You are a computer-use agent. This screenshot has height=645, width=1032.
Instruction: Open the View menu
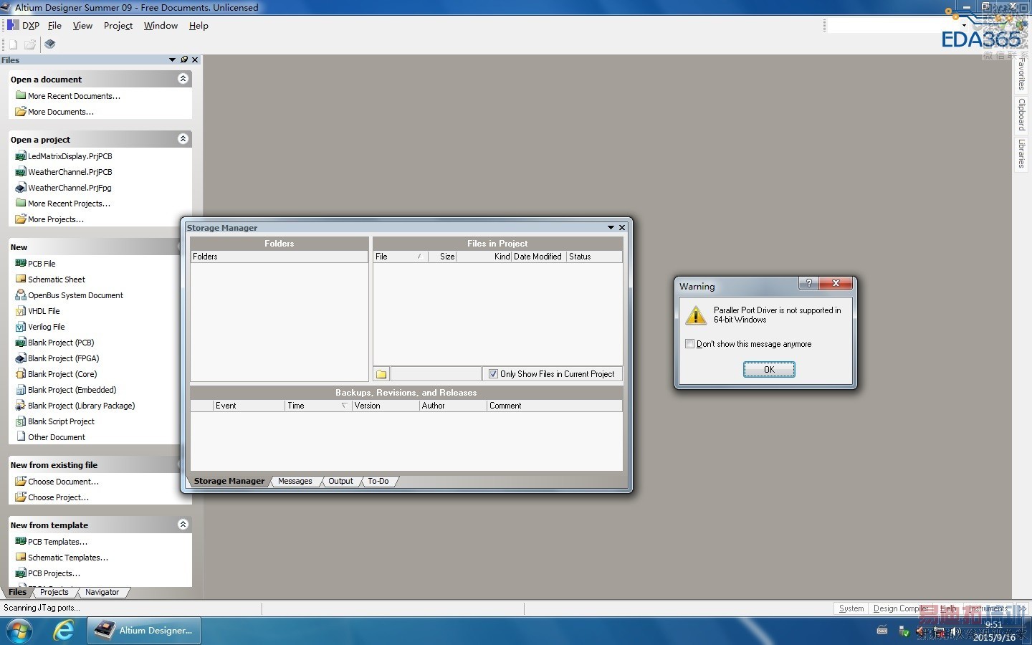[82, 25]
